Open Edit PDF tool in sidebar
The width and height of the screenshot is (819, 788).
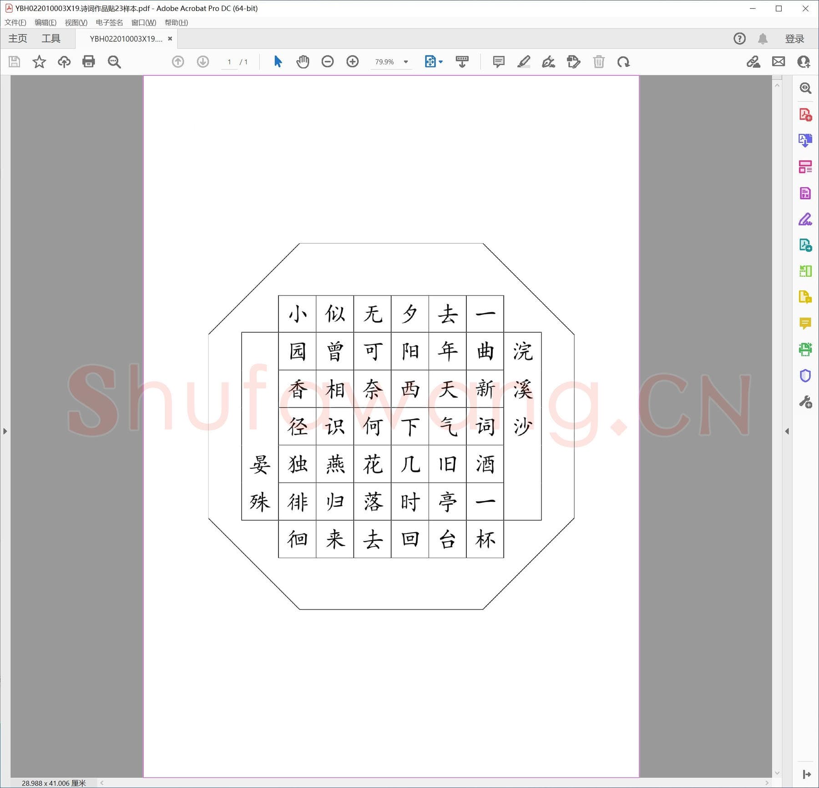pyautogui.click(x=805, y=193)
